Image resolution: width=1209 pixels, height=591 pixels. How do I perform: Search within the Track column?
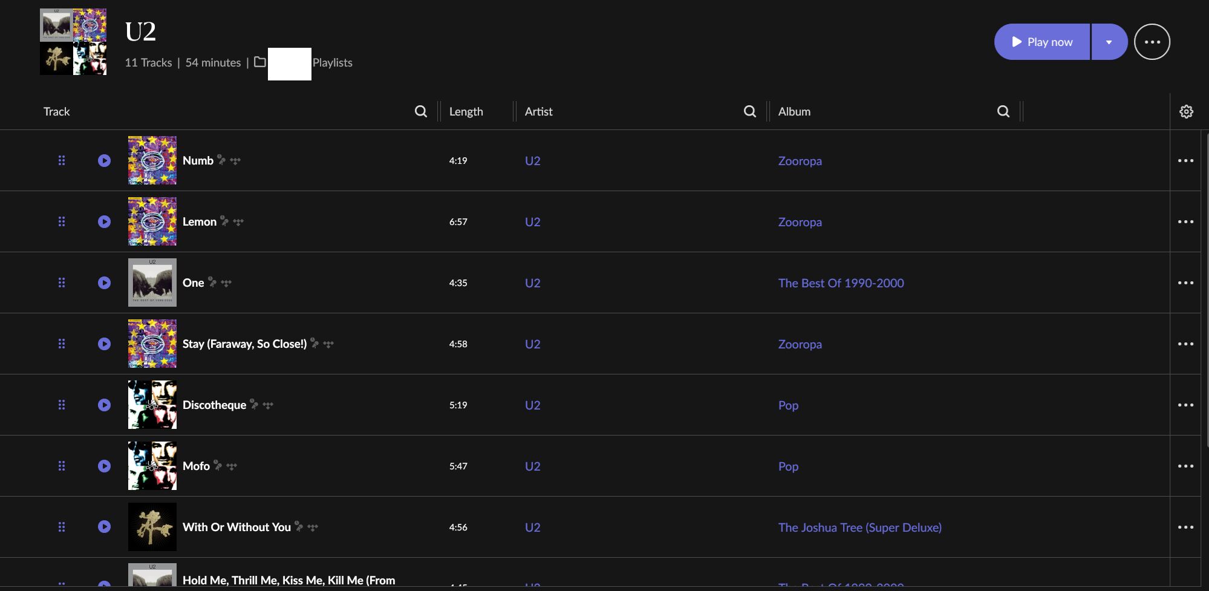(x=421, y=111)
